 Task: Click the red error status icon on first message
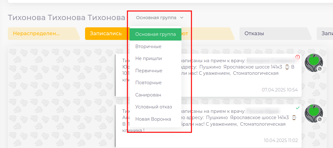pos(298,57)
